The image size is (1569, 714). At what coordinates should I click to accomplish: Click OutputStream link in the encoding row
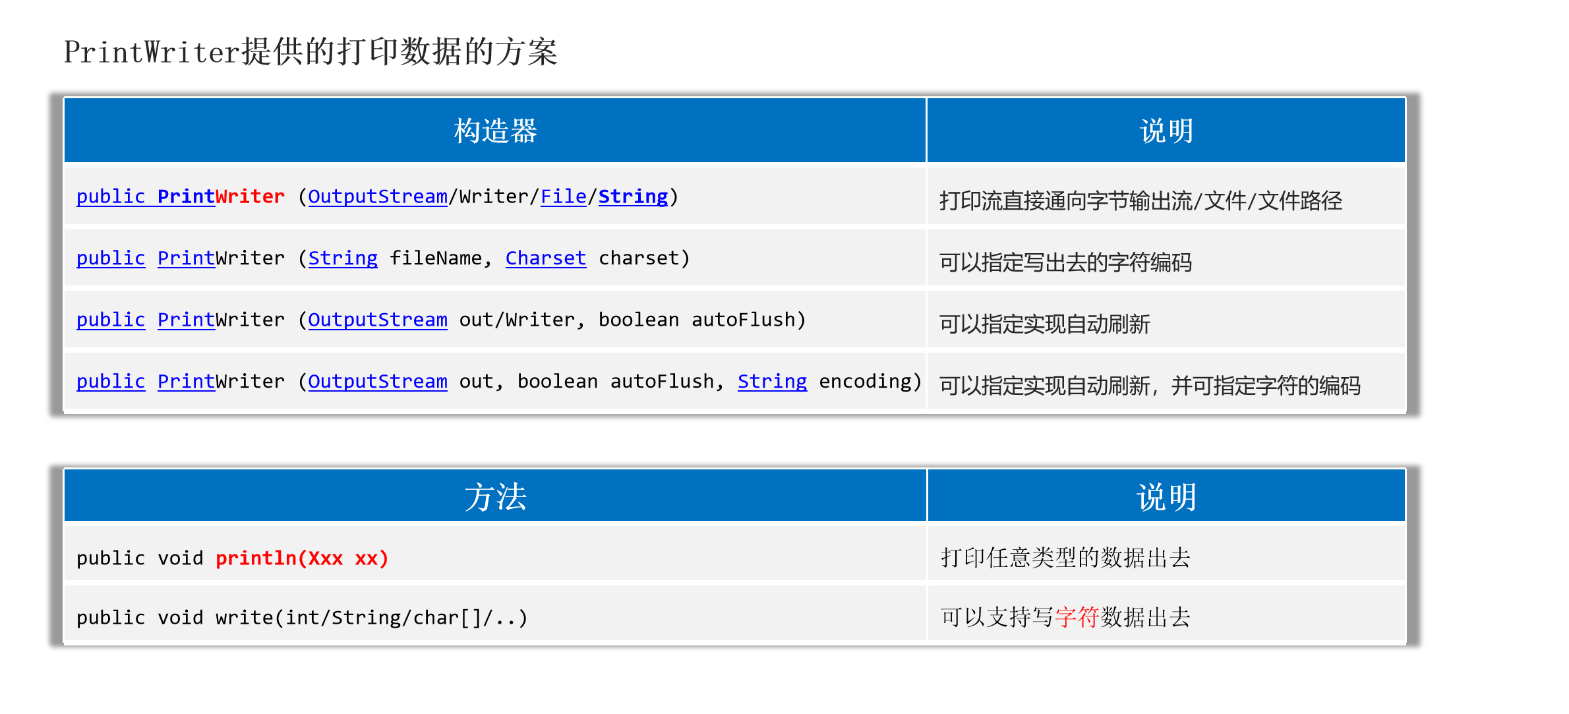tap(377, 381)
